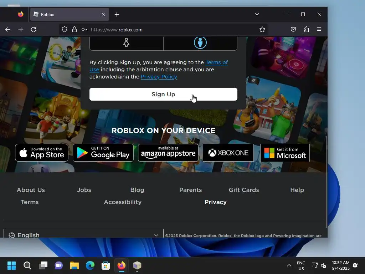Open the Chat taskbar app
Screen dimensions: 365x274
coord(59,265)
